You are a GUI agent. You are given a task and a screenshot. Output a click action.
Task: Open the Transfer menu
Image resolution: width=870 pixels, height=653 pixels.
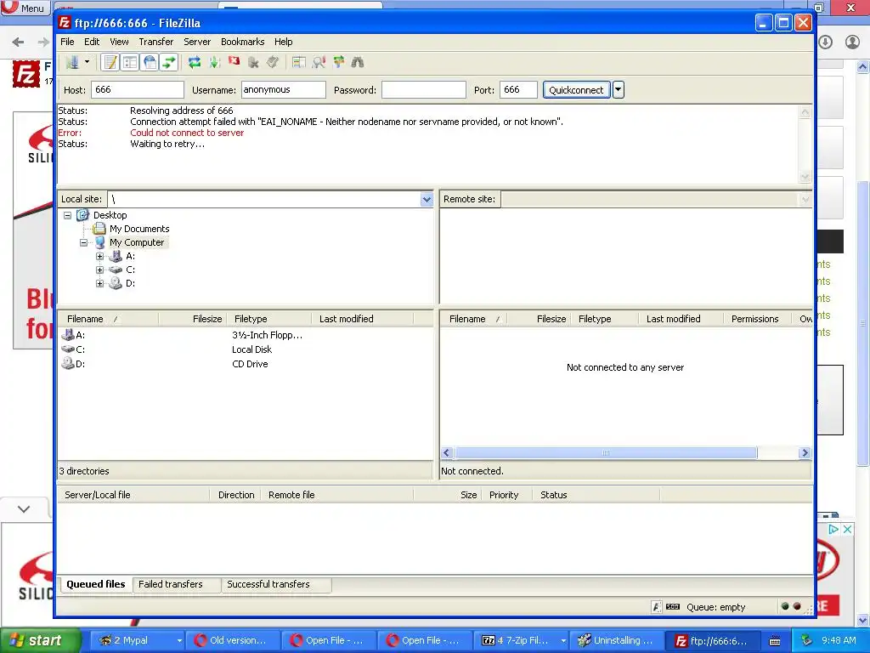click(x=156, y=42)
